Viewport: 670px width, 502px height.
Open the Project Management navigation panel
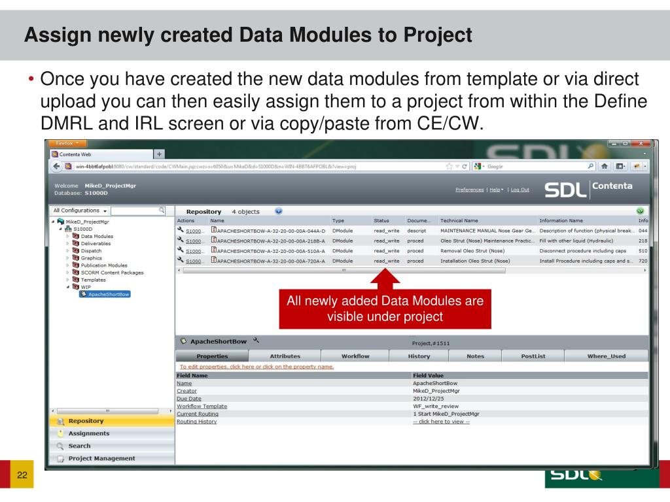pos(112,458)
